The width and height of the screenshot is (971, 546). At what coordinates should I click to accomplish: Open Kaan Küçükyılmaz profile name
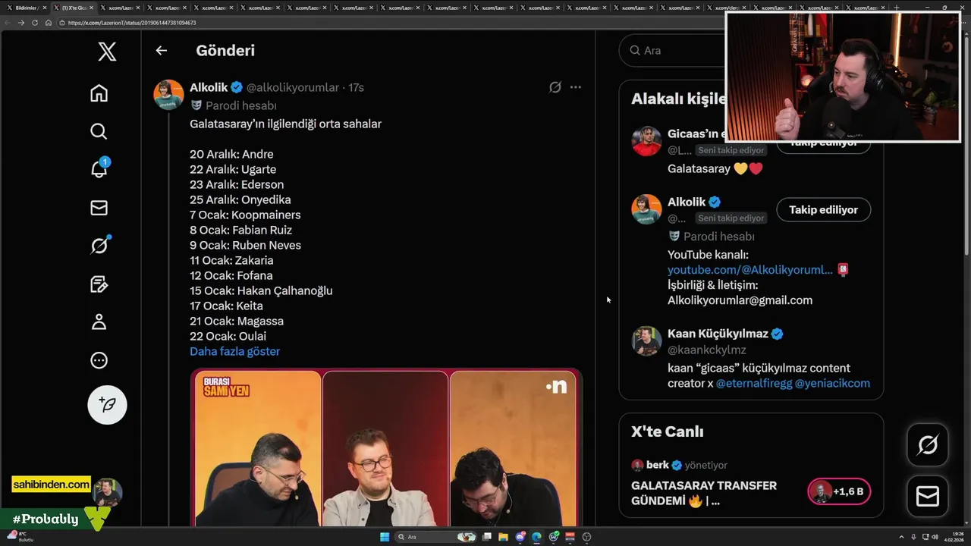pos(718,334)
